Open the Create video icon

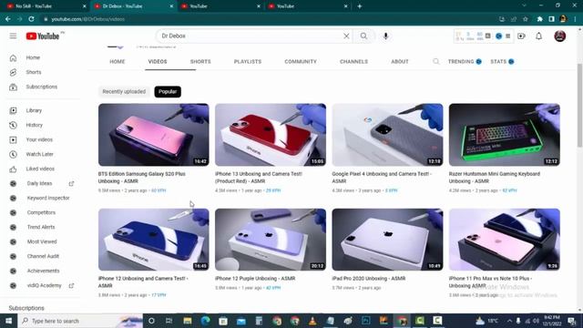tap(521, 36)
